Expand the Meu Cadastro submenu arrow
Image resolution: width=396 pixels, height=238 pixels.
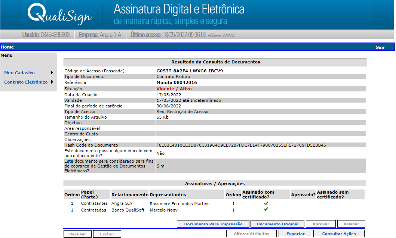[52, 73]
